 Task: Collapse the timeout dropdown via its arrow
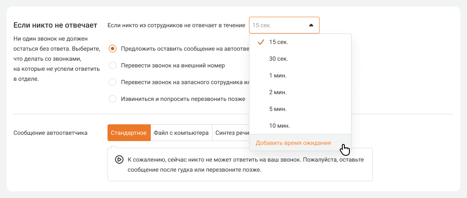coord(311,25)
